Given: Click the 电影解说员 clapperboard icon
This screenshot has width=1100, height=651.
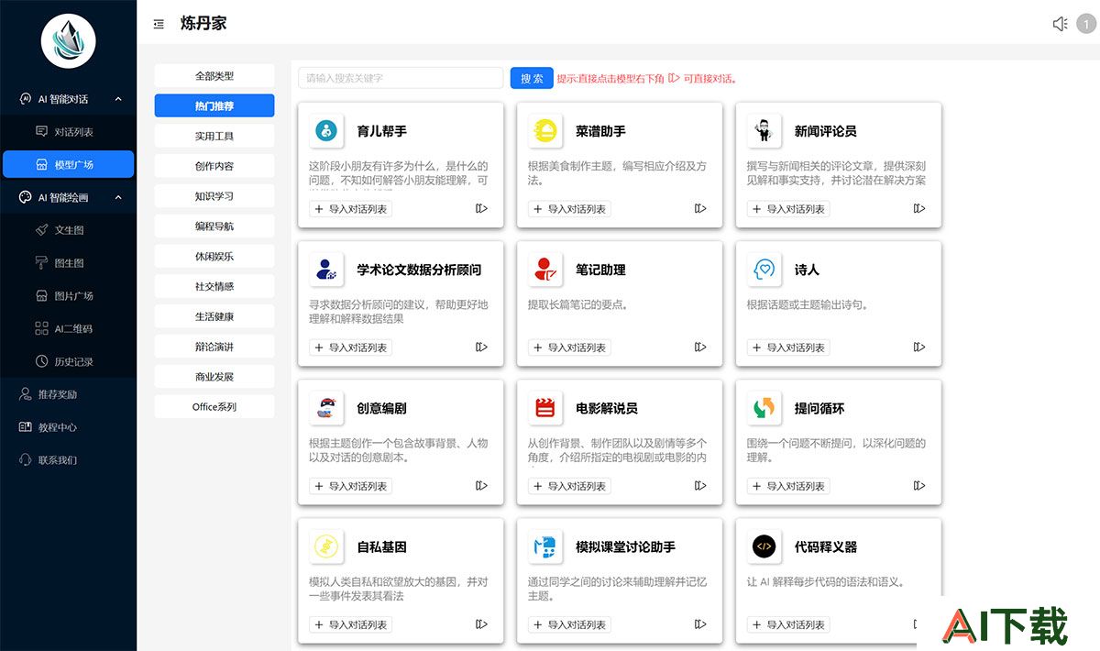Looking at the screenshot, I should pyautogui.click(x=545, y=408).
